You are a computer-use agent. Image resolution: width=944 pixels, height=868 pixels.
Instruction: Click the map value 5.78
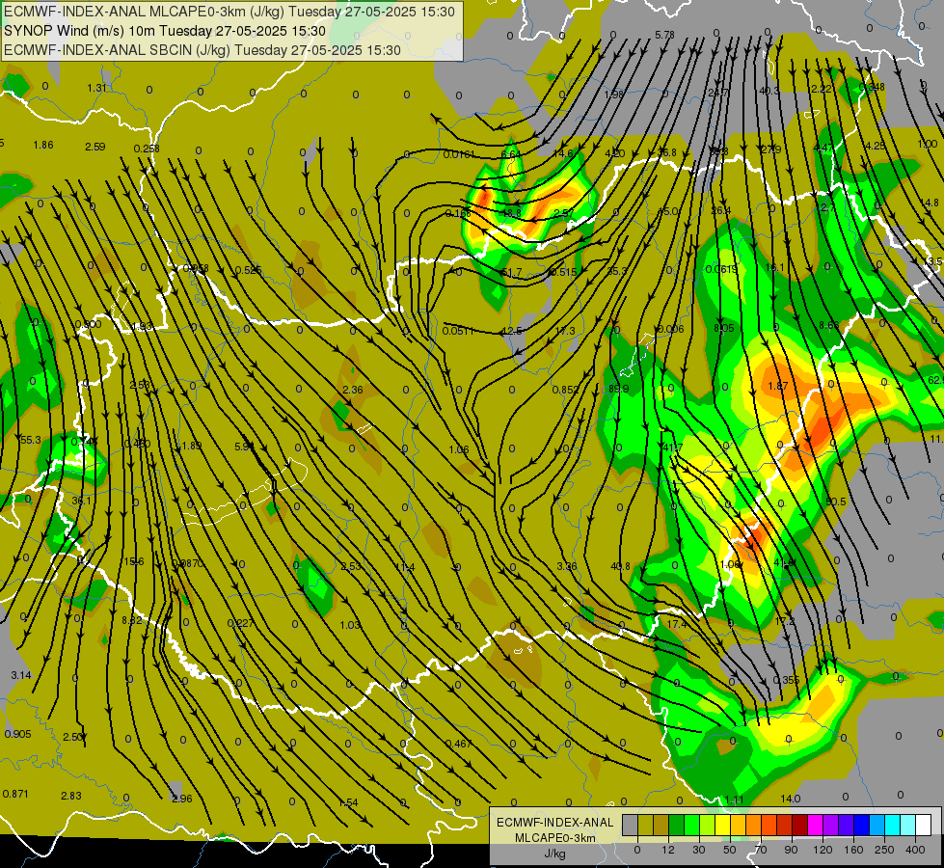[664, 36]
